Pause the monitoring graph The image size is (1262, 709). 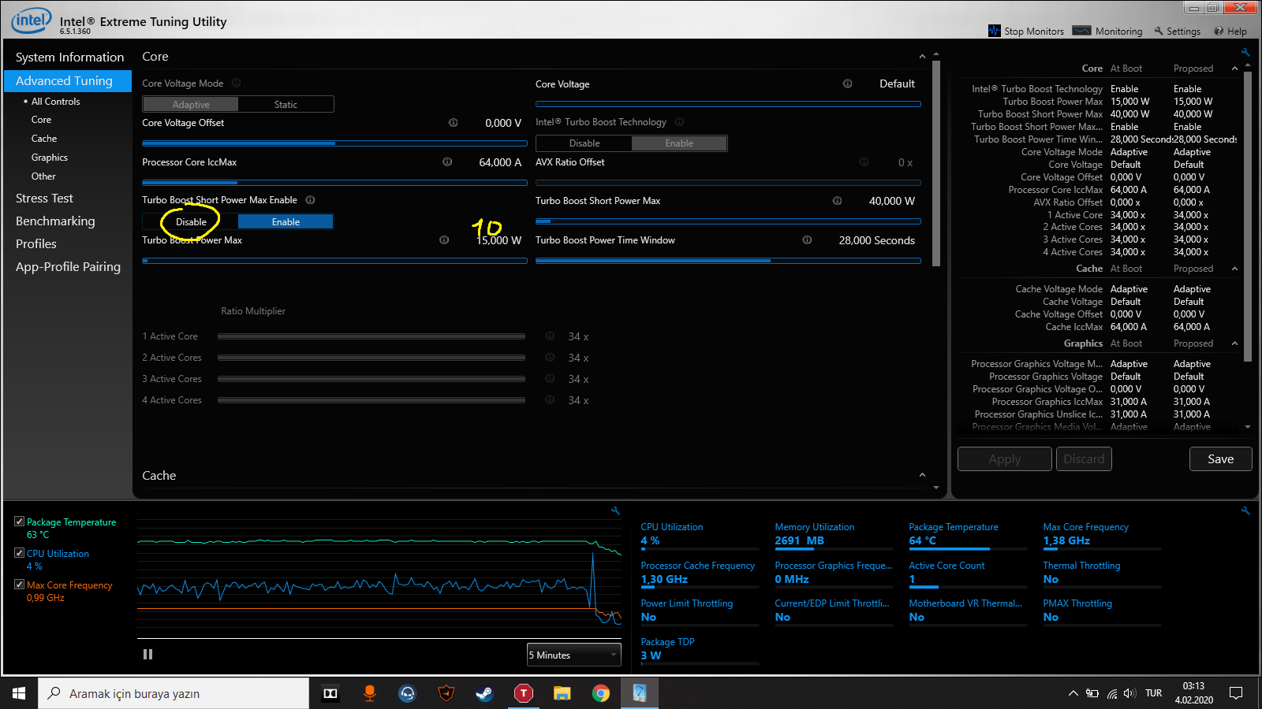click(147, 655)
